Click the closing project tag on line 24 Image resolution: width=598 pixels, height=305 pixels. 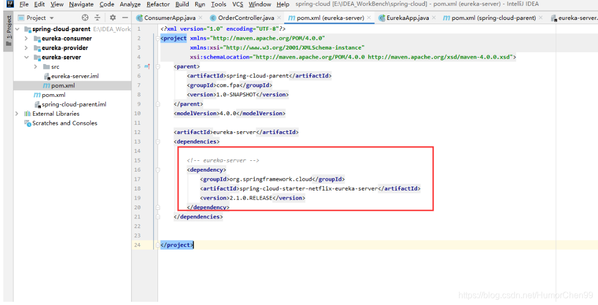coord(177,245)
